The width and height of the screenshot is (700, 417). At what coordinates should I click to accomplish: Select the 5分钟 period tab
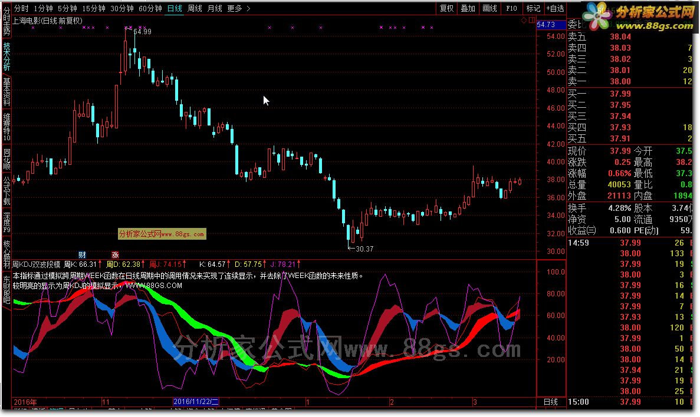pyautogui.click(x=67, y=8)
